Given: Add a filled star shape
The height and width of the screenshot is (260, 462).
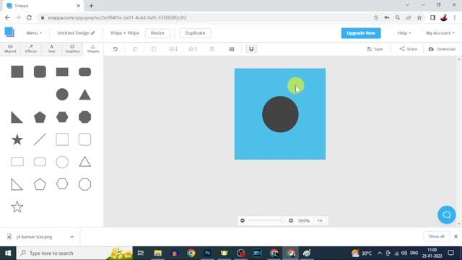Looking at the screenshot, I should click(x=17, y=139).
